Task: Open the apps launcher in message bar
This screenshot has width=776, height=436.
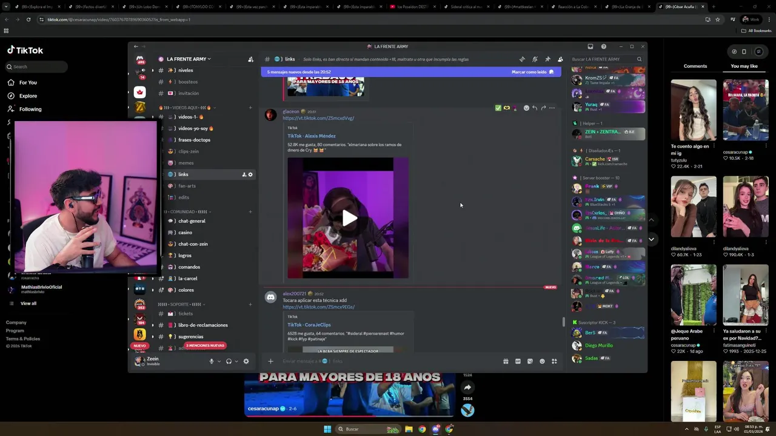Action: point(554,362)
